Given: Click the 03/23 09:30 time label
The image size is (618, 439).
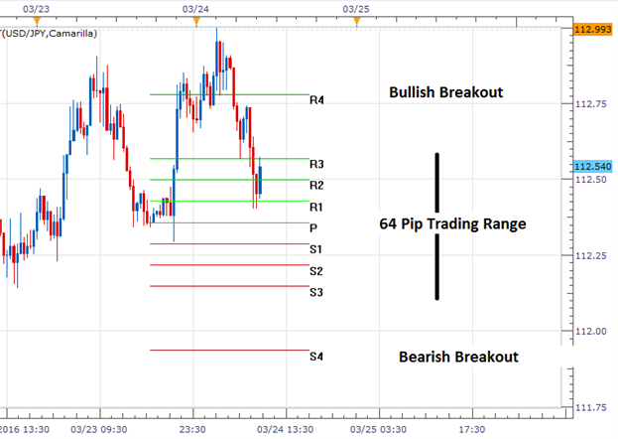Looking at the screenshot, I should pyautogui.click(x=99, y=429).
